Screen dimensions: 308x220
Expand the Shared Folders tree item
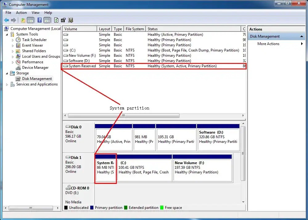(x=14, y=51)
